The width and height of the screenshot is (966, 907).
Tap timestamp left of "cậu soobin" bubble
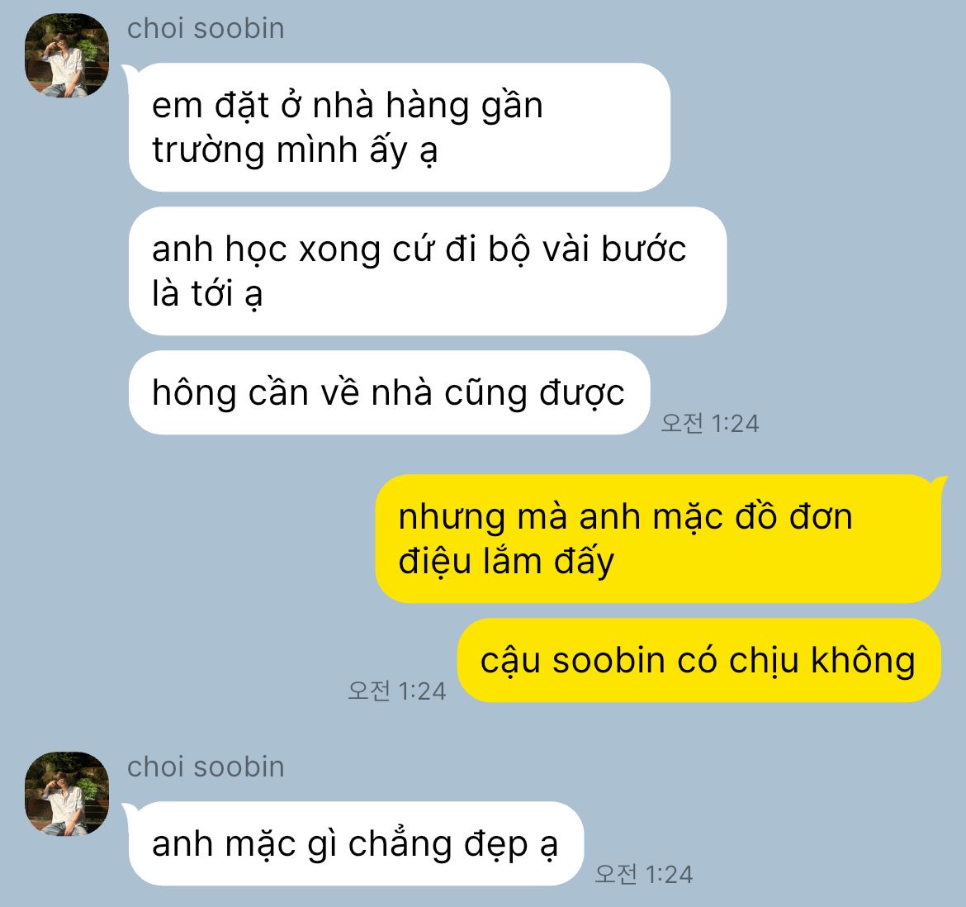click(397, 691)
